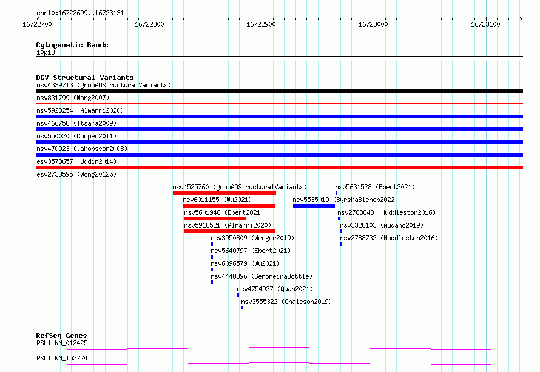
Task: Click the RSU1|NM_152724 gene label
Action: (62, 358)
